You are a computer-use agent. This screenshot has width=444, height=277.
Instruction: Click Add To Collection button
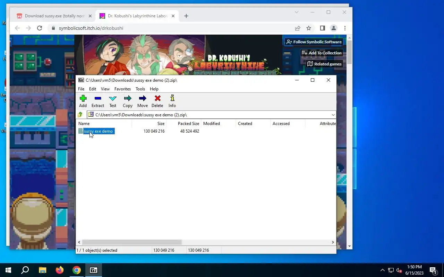click(322, 53)
